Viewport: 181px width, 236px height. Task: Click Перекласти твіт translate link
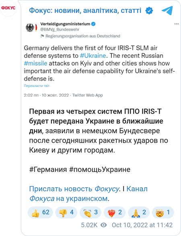click(37, 86)
